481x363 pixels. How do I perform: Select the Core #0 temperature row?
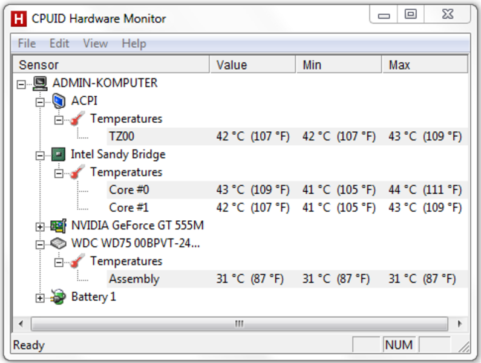tap(287, 190)
